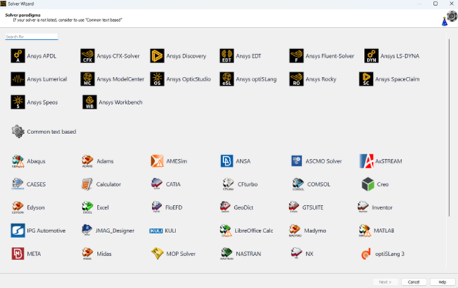Select the MOP Solver icon
Viewport: 458px width, 288px height.
[x=157, y=254]
